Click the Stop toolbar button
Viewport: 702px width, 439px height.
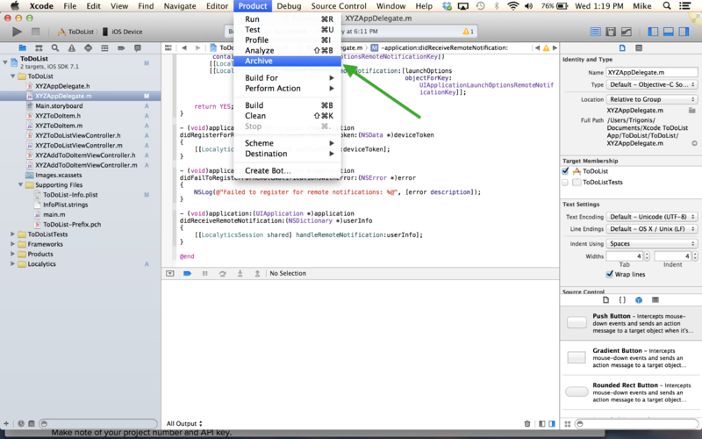click(x=35, y=32)
